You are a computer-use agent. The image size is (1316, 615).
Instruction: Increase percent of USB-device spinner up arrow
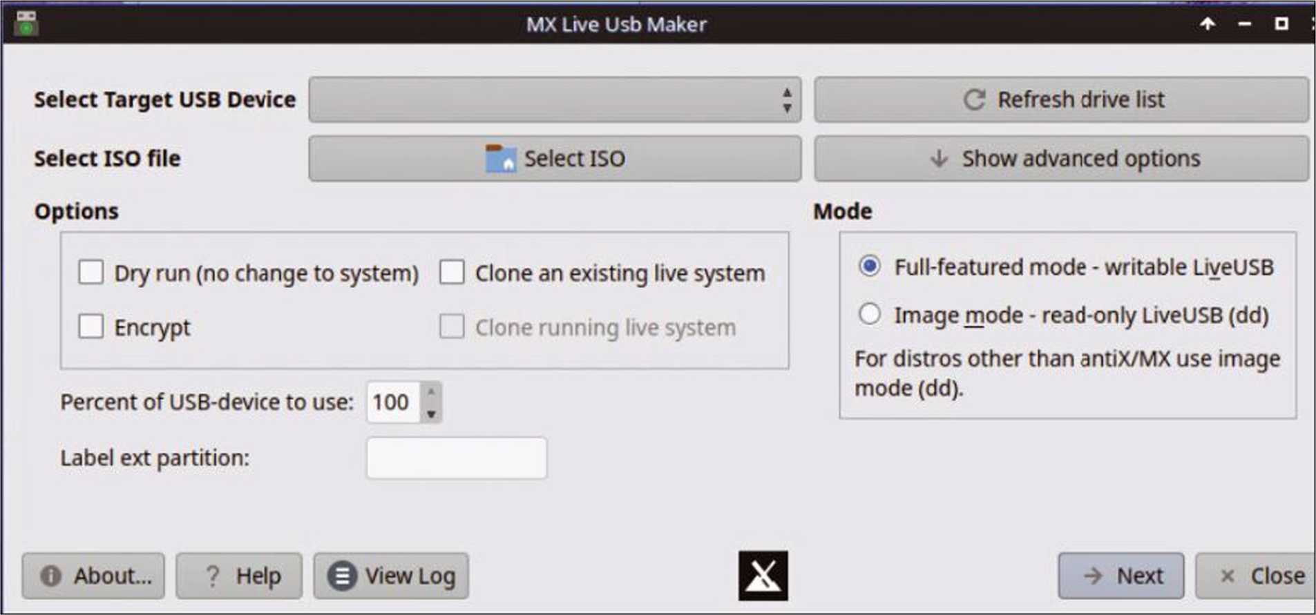[431, 391]
